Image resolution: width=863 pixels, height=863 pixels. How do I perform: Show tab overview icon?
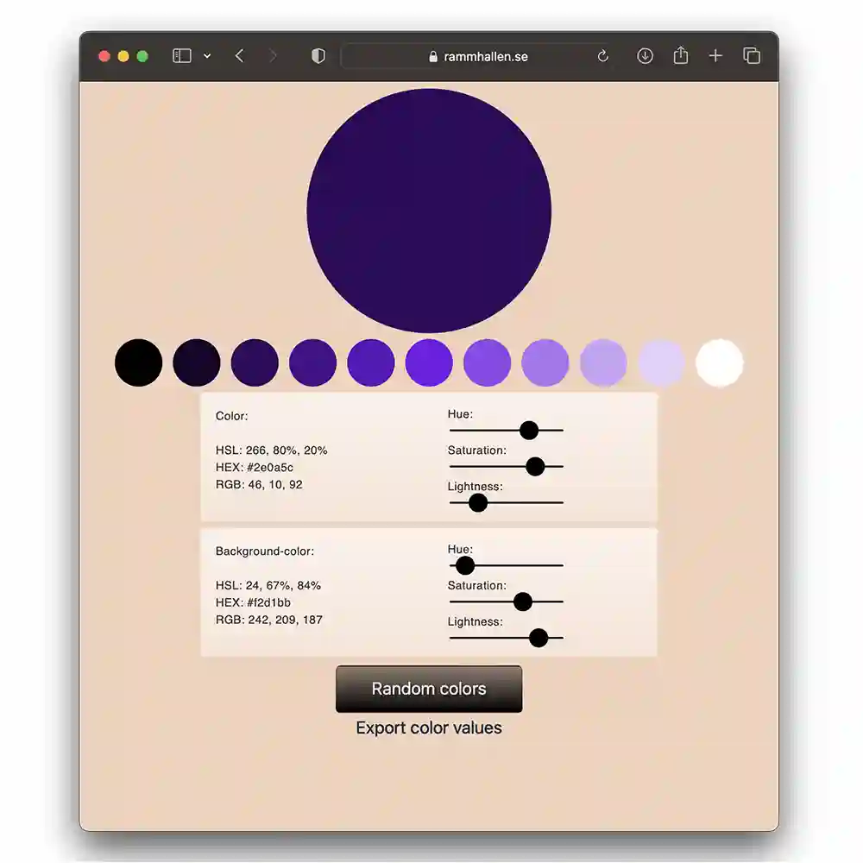click(752, 55)
